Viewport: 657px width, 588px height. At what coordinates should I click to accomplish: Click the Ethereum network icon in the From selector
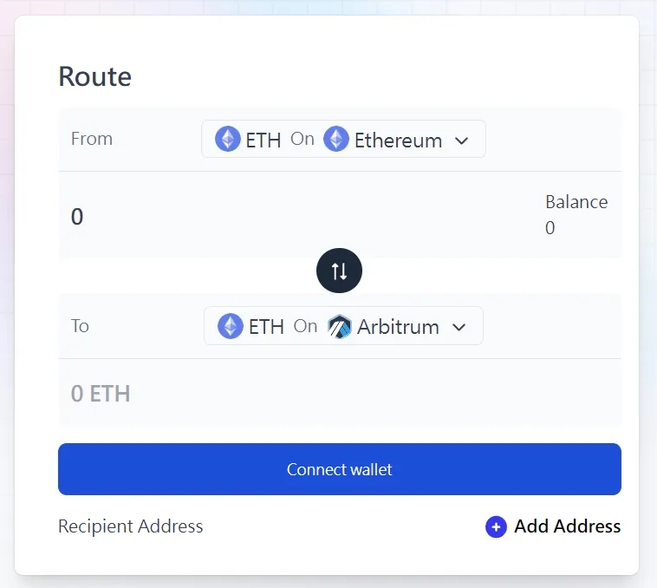(x=336, y=140)
